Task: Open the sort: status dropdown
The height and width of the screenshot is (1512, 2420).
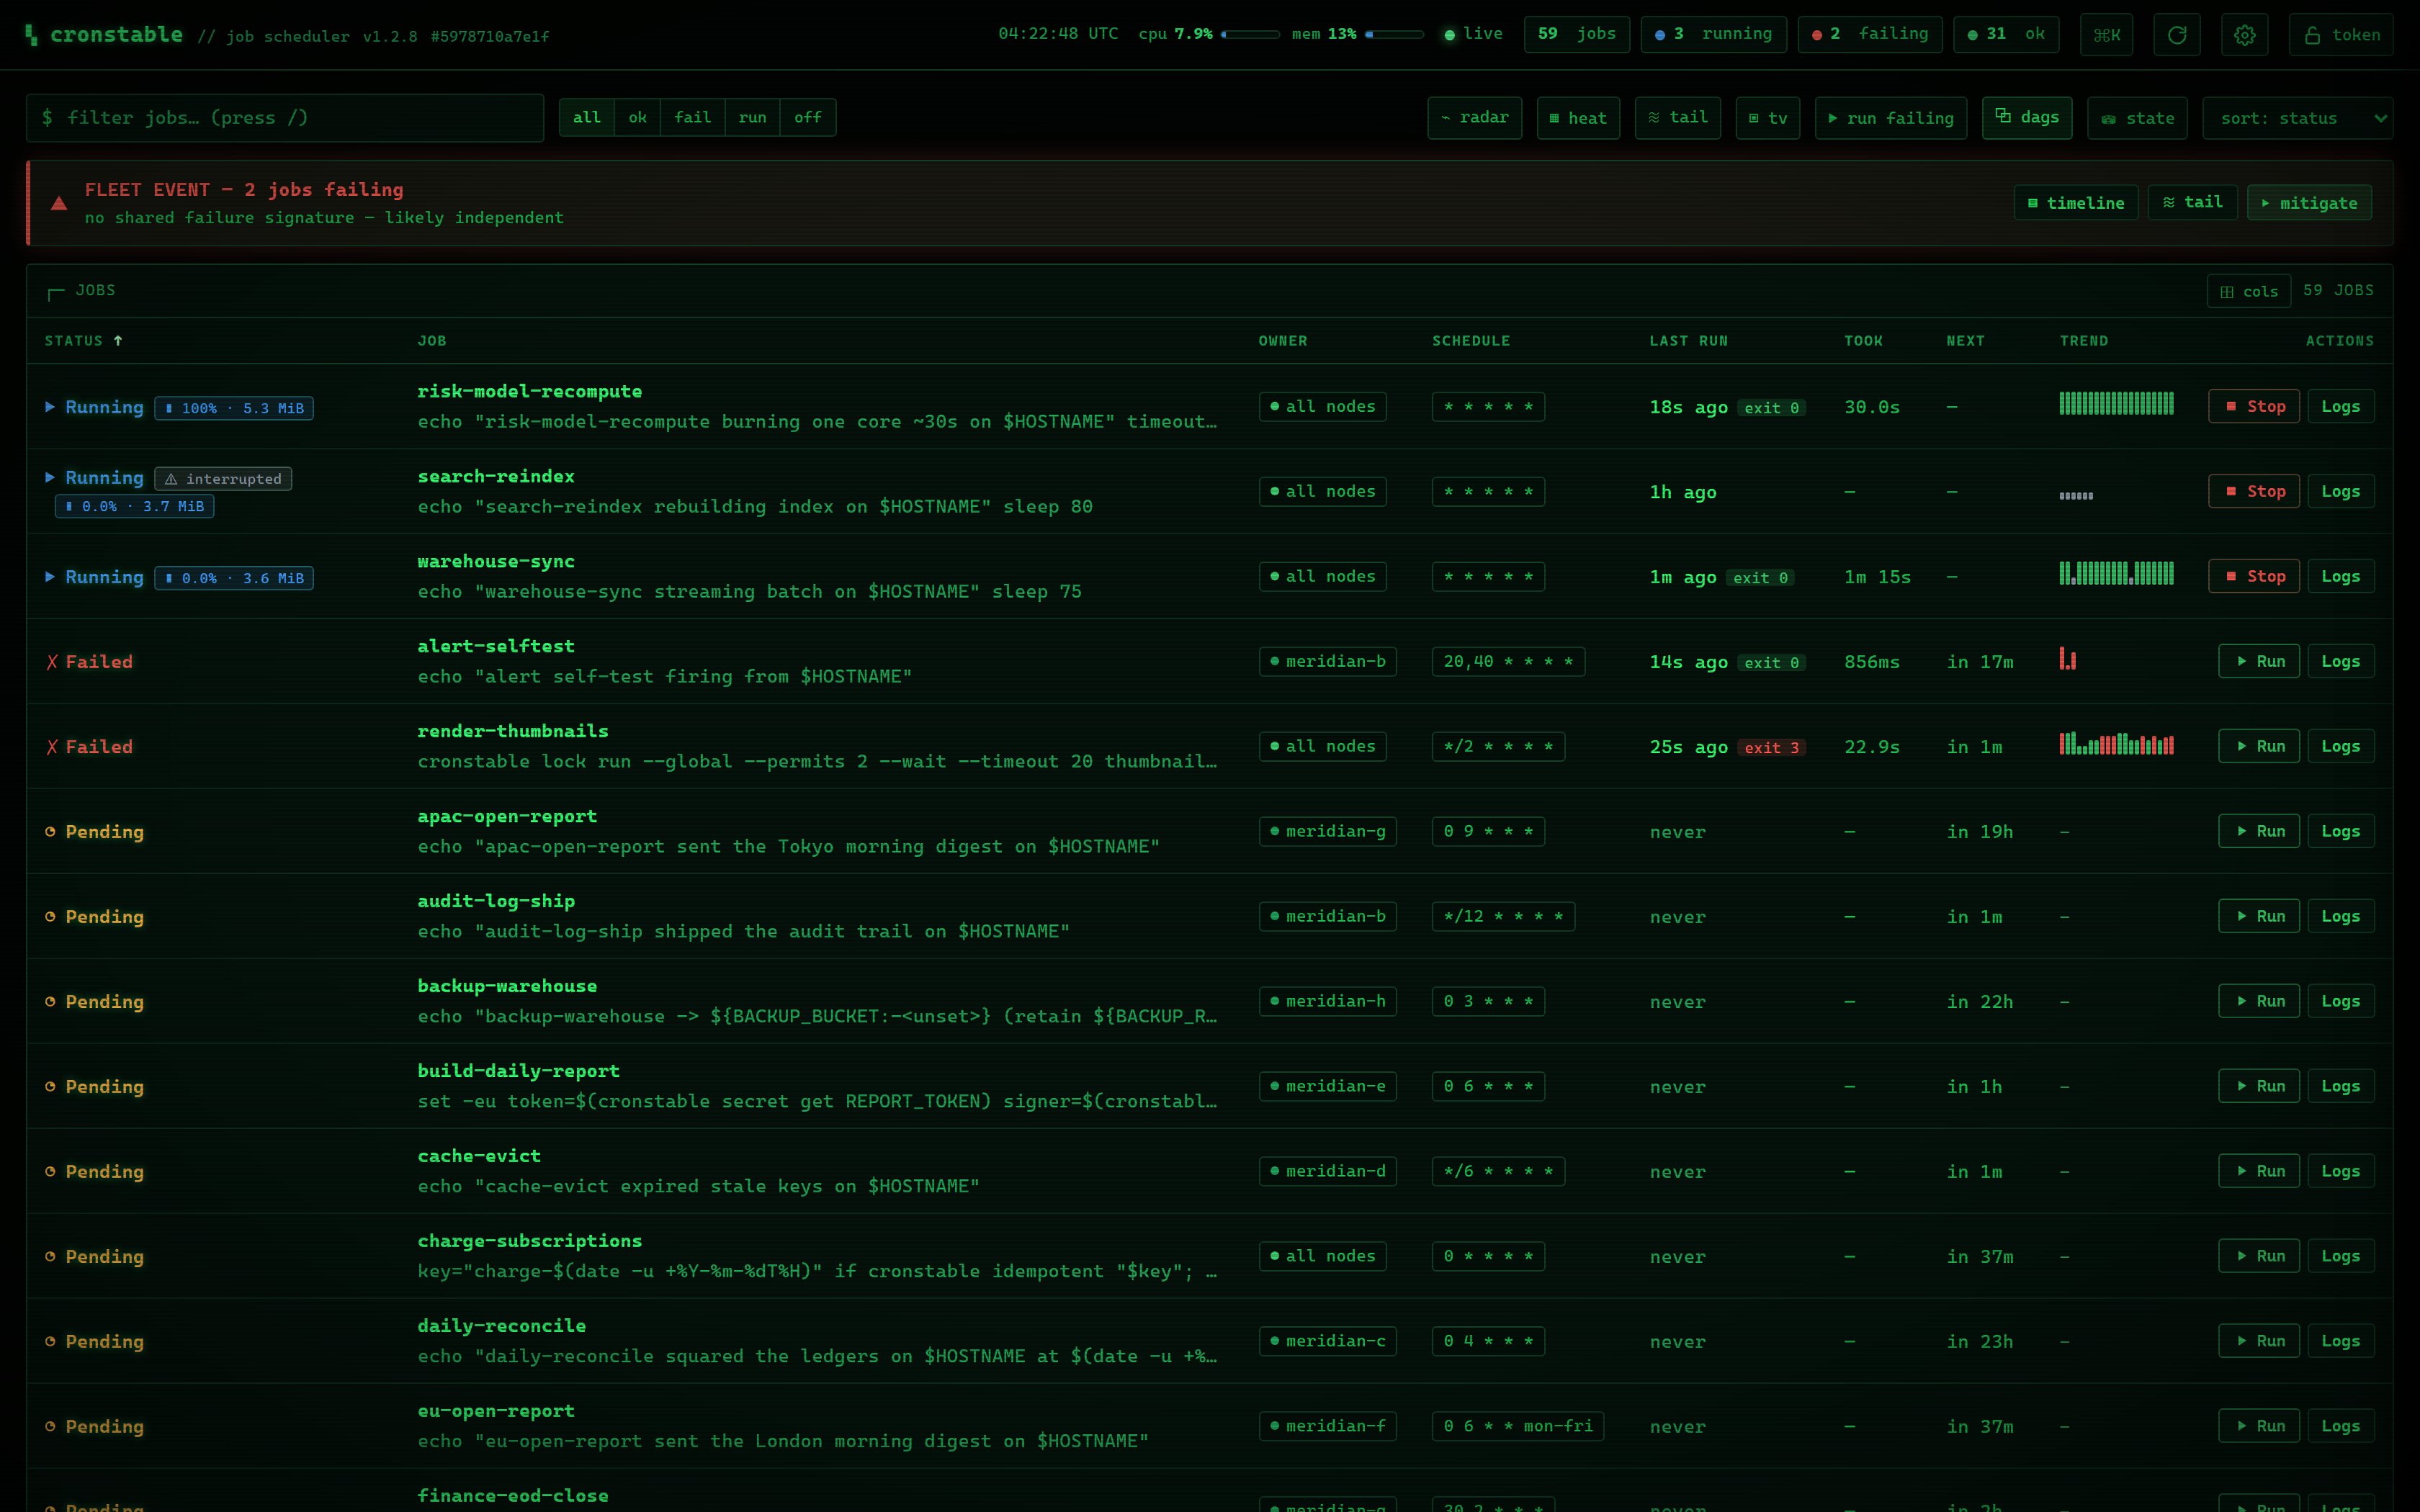Action: pyautogui.click(x=2297, y=118)
